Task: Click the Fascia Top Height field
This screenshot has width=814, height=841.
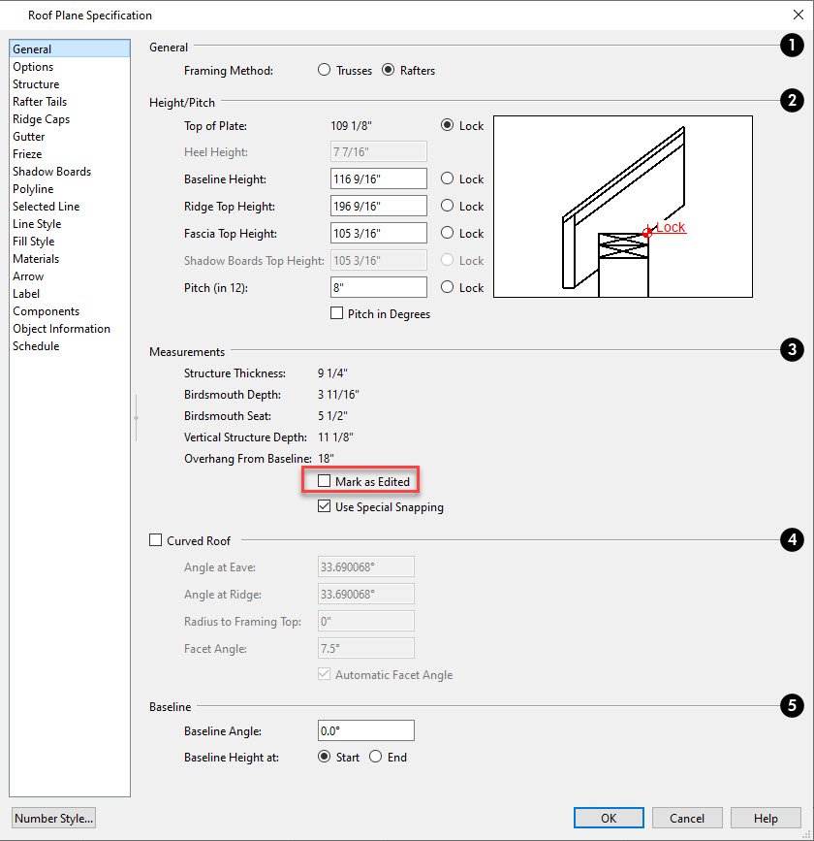Action: 378,234
